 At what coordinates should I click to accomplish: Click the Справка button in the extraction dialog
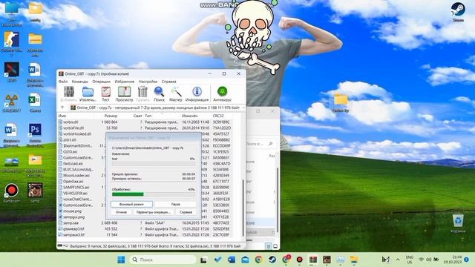[186, 212]
